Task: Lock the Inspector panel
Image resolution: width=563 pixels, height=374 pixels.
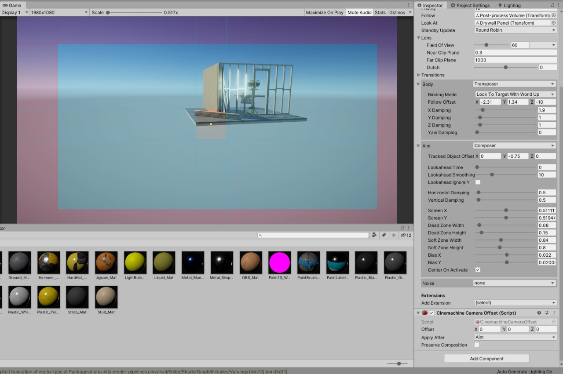Action: click(552, 5)
